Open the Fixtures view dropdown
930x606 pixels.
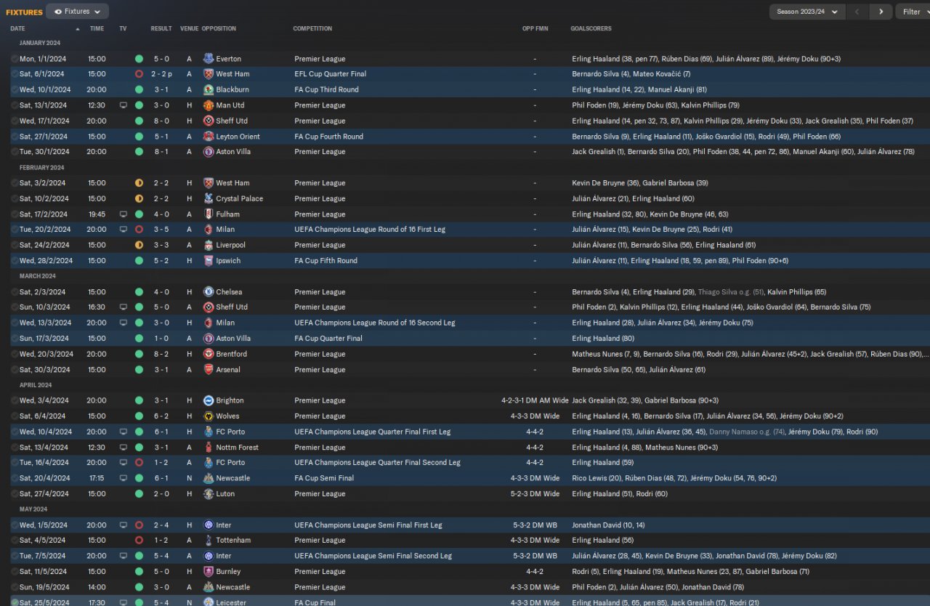(77, 12)
